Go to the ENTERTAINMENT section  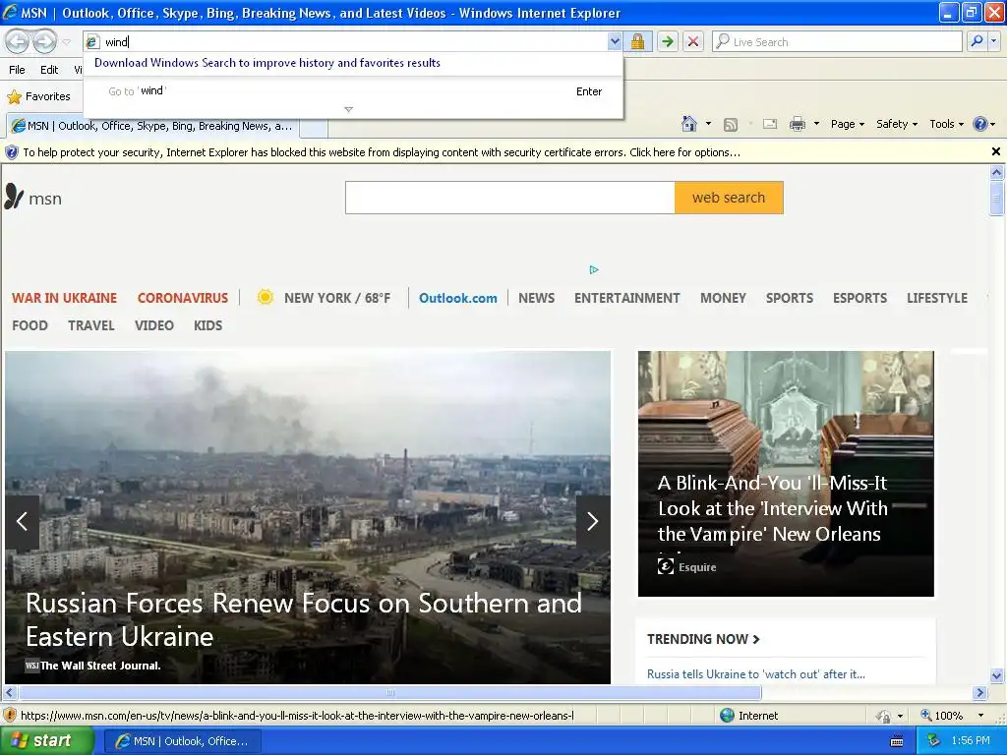click(x=626, y=299)
